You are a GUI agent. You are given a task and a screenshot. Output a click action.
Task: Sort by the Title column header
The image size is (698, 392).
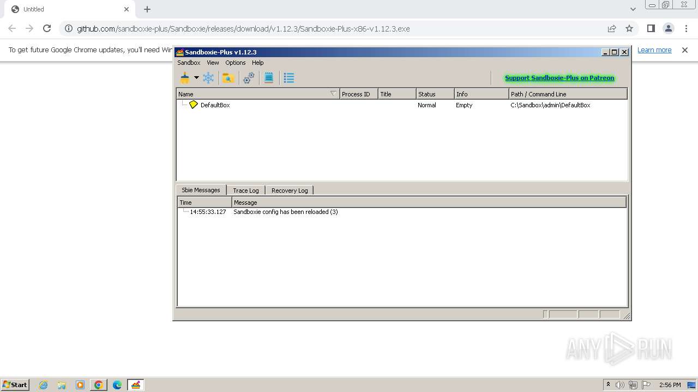point(397,94)
